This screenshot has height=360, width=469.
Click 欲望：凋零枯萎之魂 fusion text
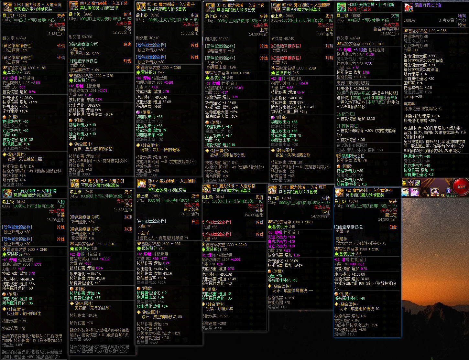pos(227,155)
